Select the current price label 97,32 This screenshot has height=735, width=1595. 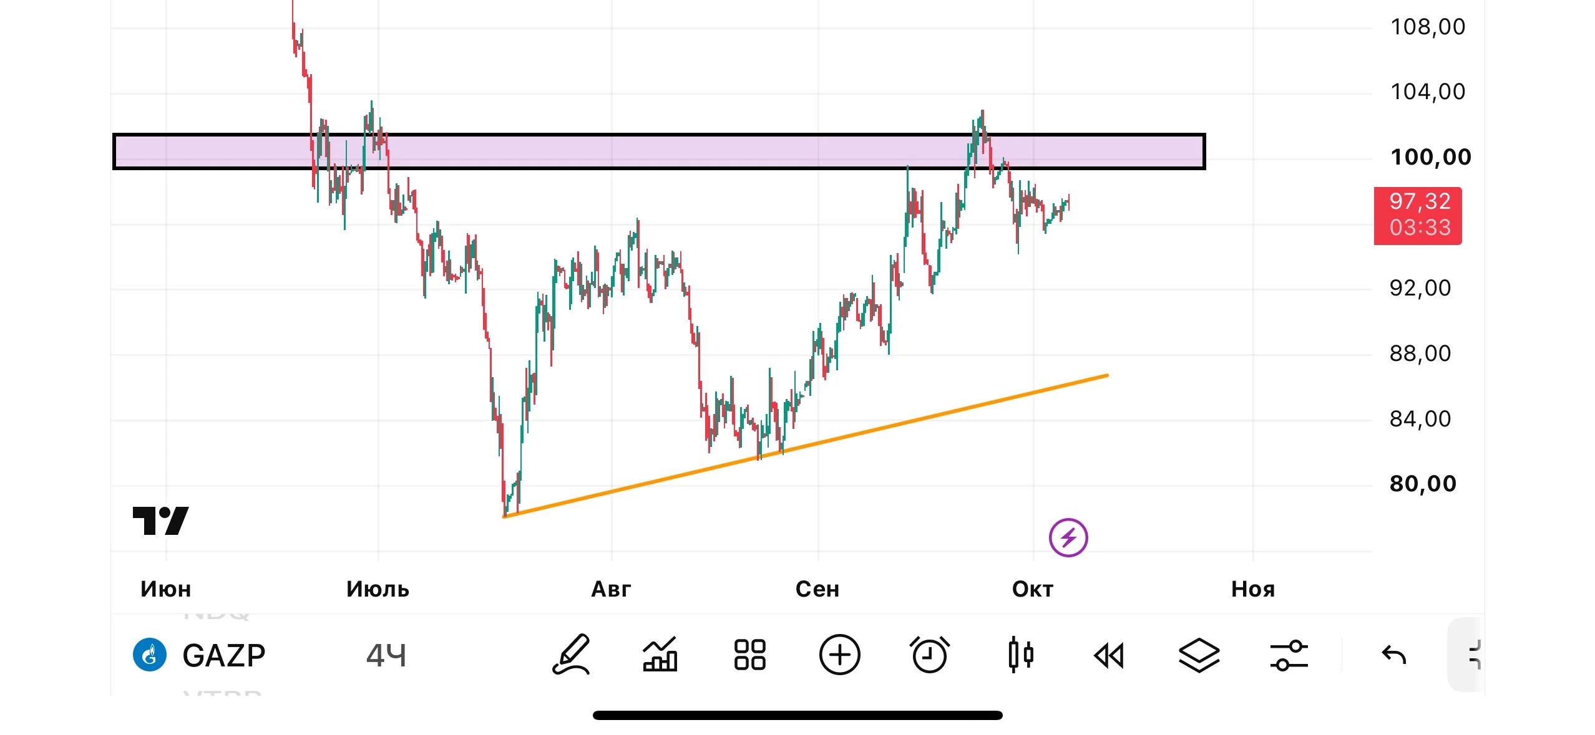(1418, 215)
